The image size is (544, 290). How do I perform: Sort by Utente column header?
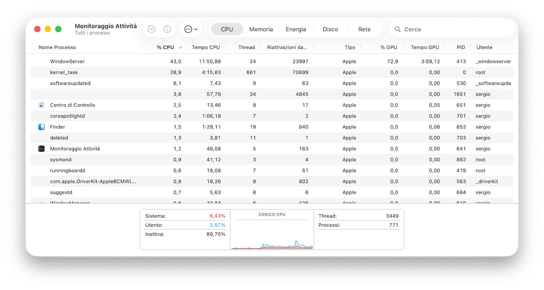[x=484, y=47]
